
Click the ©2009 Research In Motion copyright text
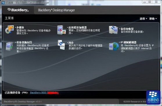135,102
